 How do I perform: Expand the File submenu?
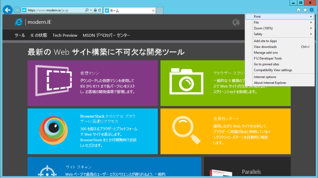click(280, 23)
